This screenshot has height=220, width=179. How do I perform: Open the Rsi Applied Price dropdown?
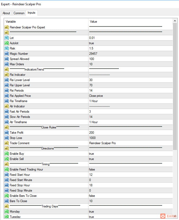(130, 96)
